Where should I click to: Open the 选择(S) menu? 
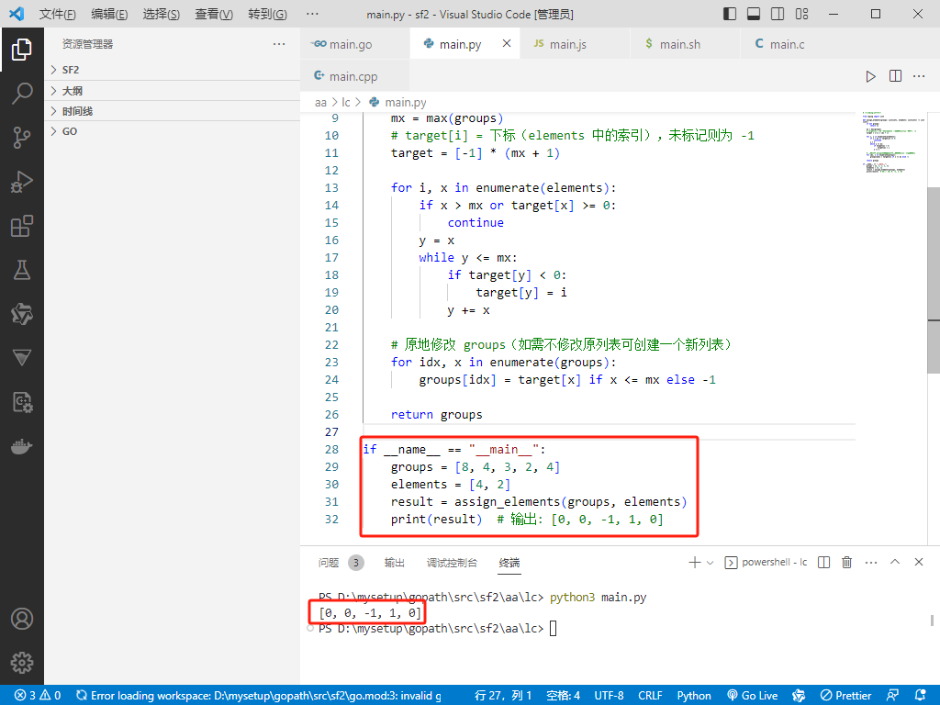click(x=162, y=14)
